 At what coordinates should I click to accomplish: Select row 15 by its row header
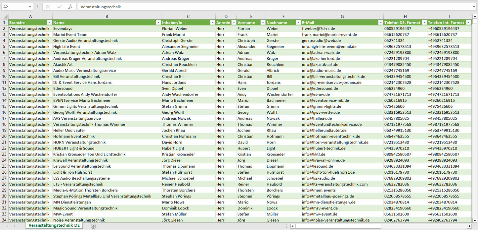4,106
